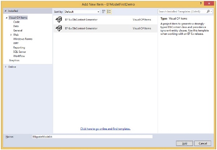Expand the Online section
Image resolution: width=217 pixels, height=150 pixels.
(x=6, y=67)
